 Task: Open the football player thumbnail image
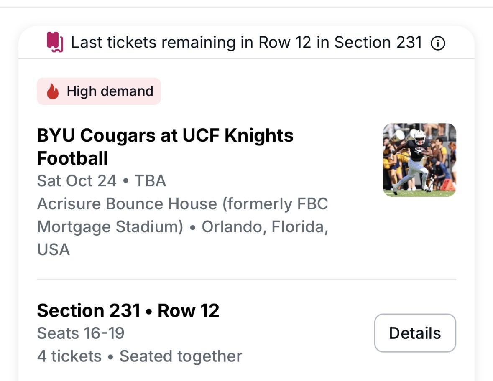pos(419,160)
